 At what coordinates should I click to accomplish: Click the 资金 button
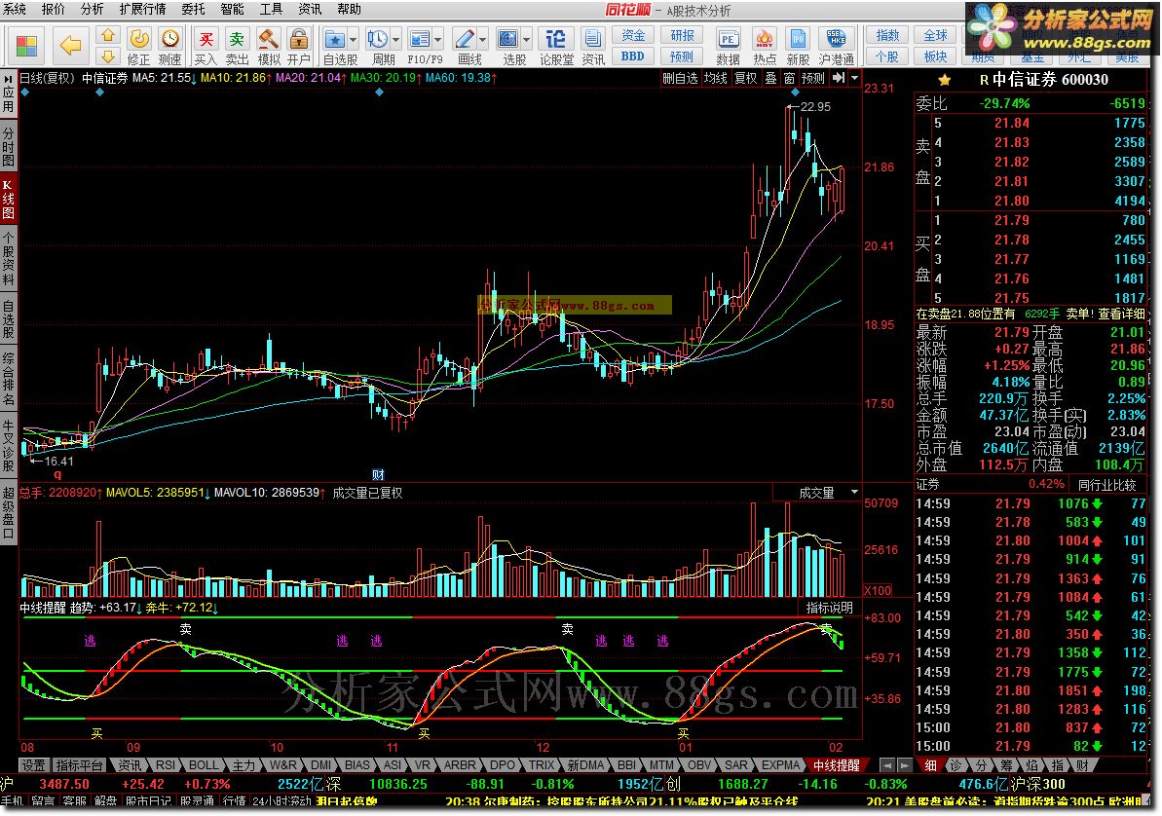tap(633, 36)
